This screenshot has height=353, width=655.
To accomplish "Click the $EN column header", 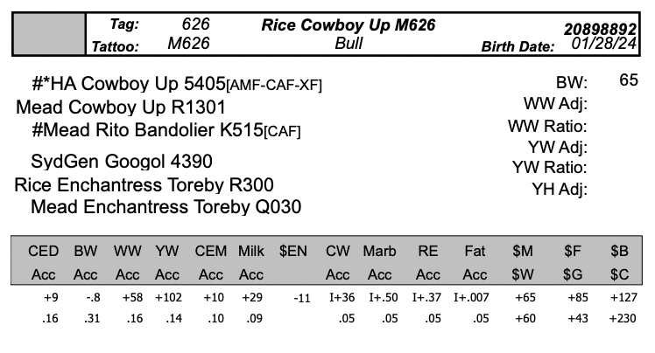I will (293, 252).
